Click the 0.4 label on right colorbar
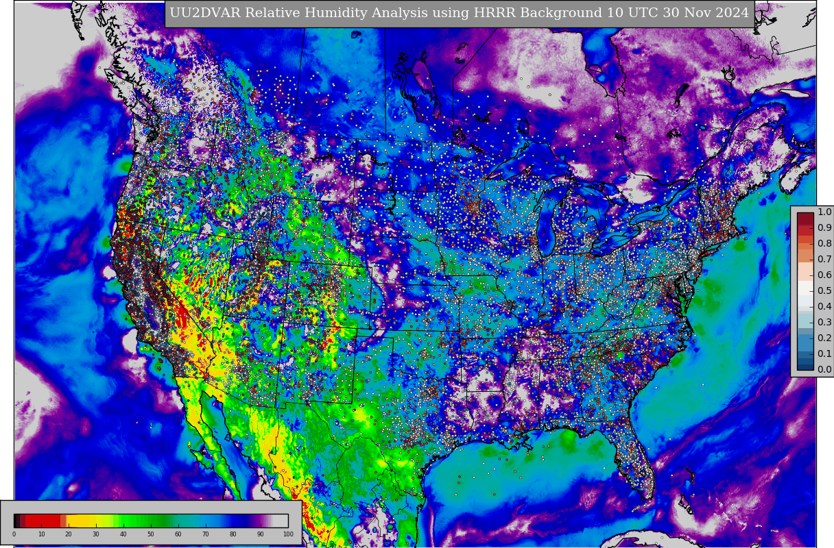This screenshot has width=834, height=548. [824, 307]
